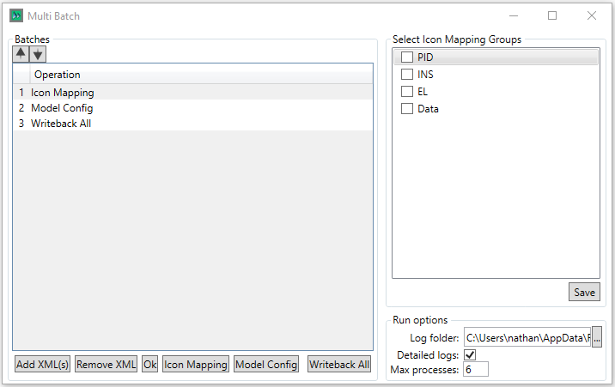Click the Max processes input field
Image resolution: width=615 pixels, height=387 pixels.
475,370
